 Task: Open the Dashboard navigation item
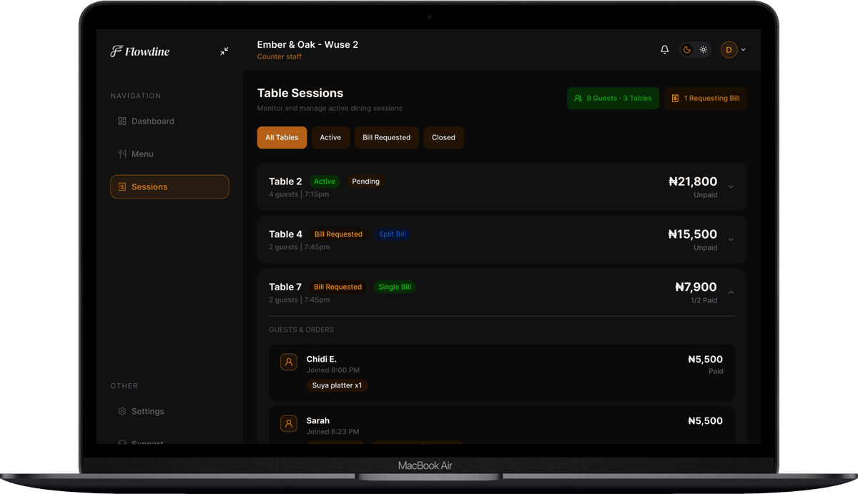coord(169,122)
